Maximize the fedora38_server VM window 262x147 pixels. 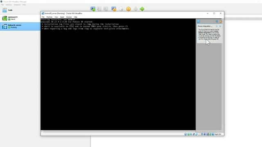coord(214,13)
